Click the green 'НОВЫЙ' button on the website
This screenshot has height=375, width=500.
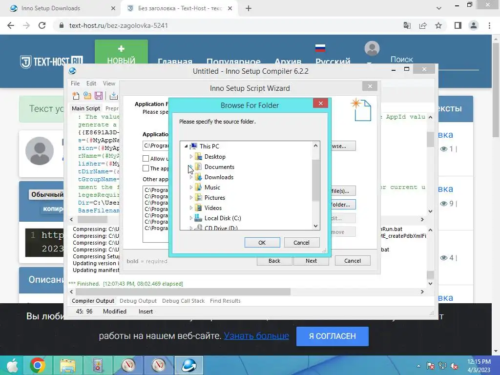pyautogui.click(x=121, y=52)
